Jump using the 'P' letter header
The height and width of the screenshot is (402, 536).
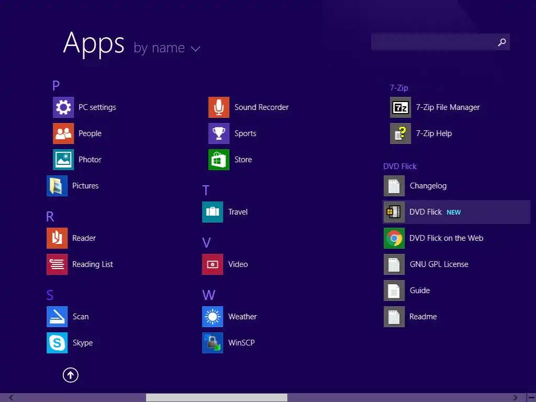(x=56, y=85)
